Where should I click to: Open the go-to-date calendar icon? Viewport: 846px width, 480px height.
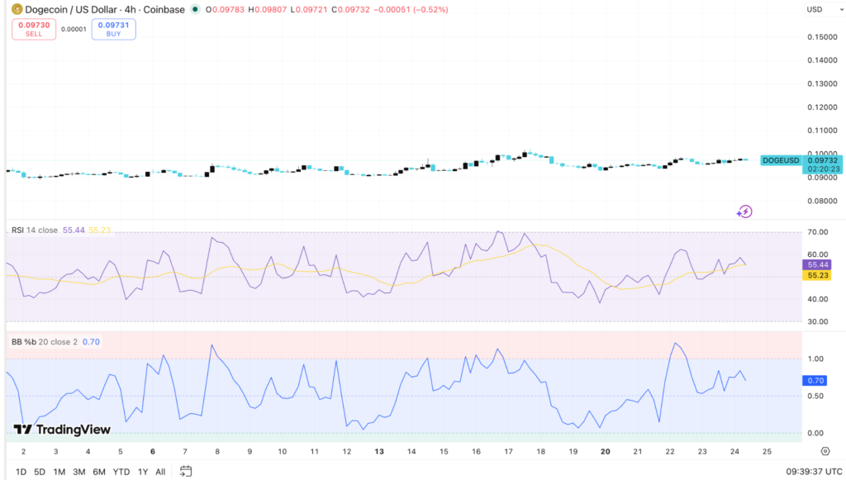click(185, 469)
